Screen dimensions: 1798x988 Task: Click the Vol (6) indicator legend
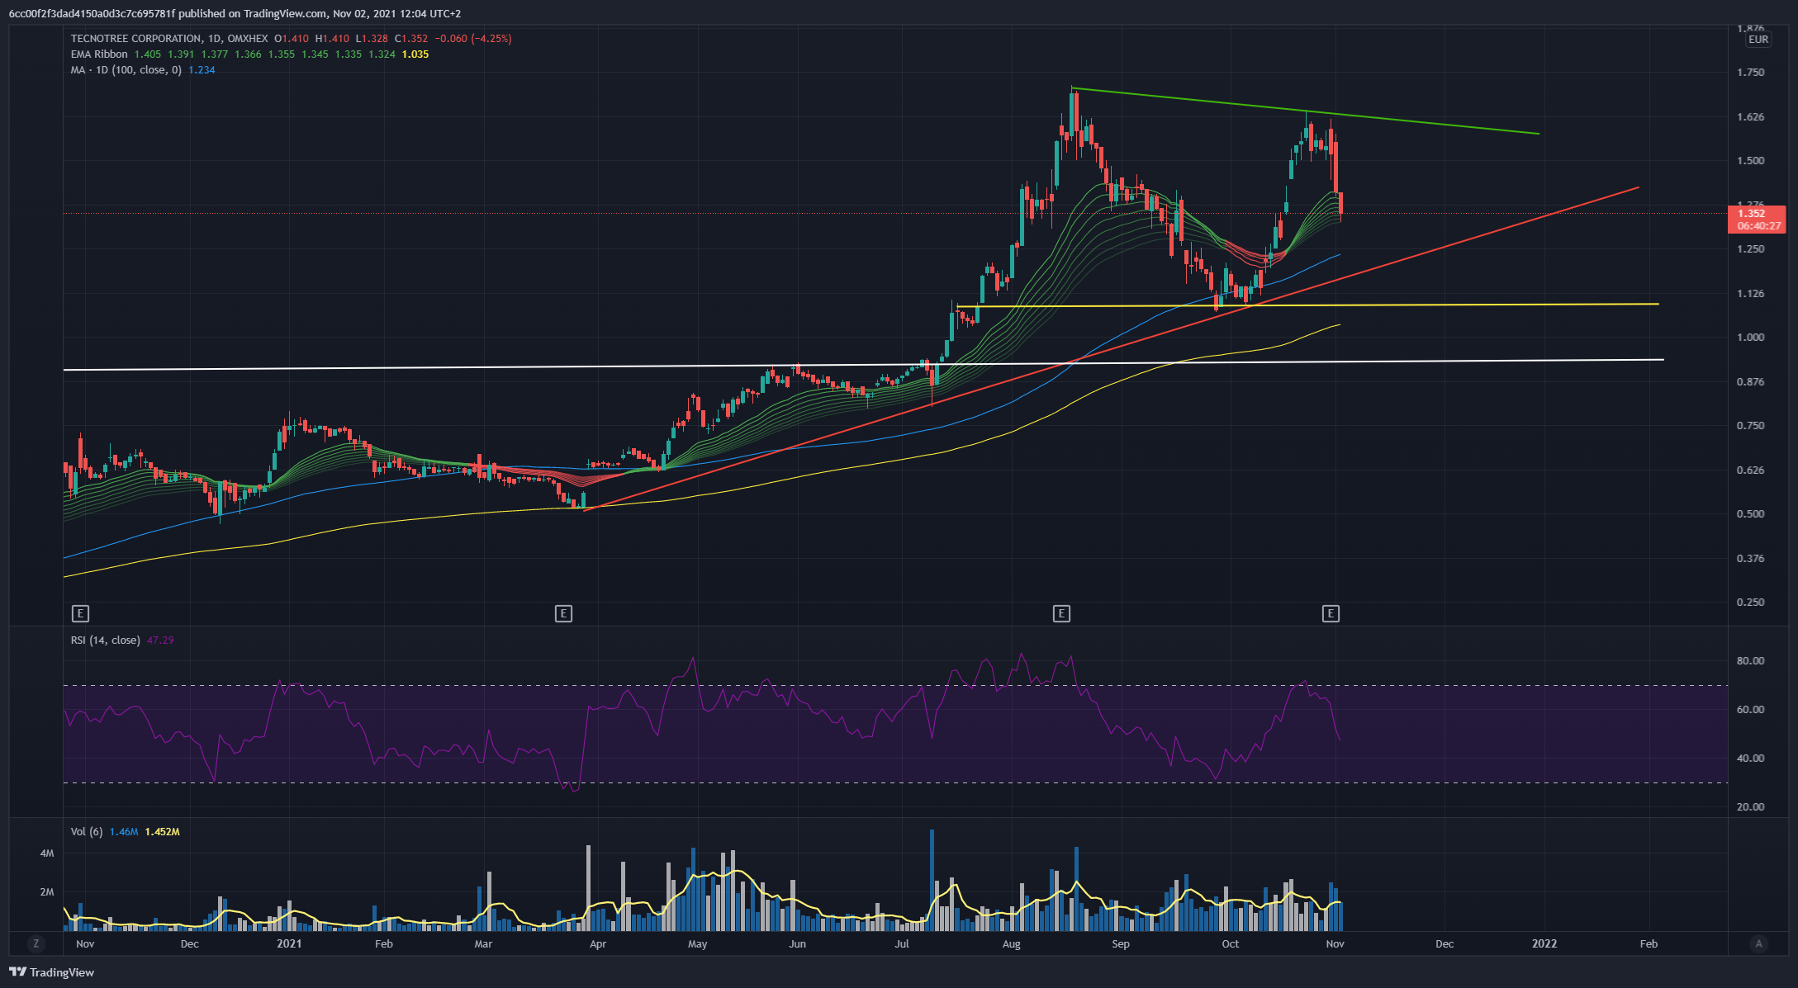click(87, 832)
